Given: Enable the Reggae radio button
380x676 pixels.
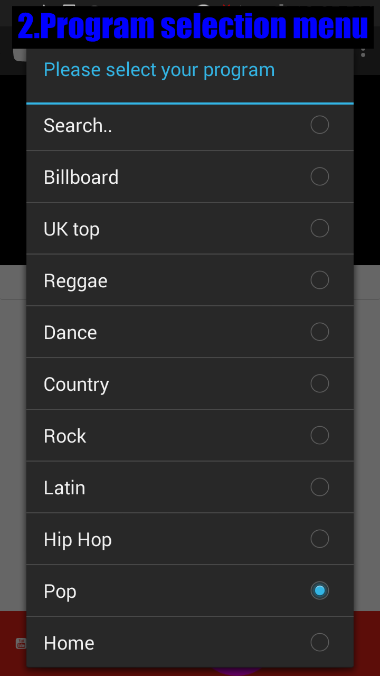Looking at the screenshot, I should (319, 280).
